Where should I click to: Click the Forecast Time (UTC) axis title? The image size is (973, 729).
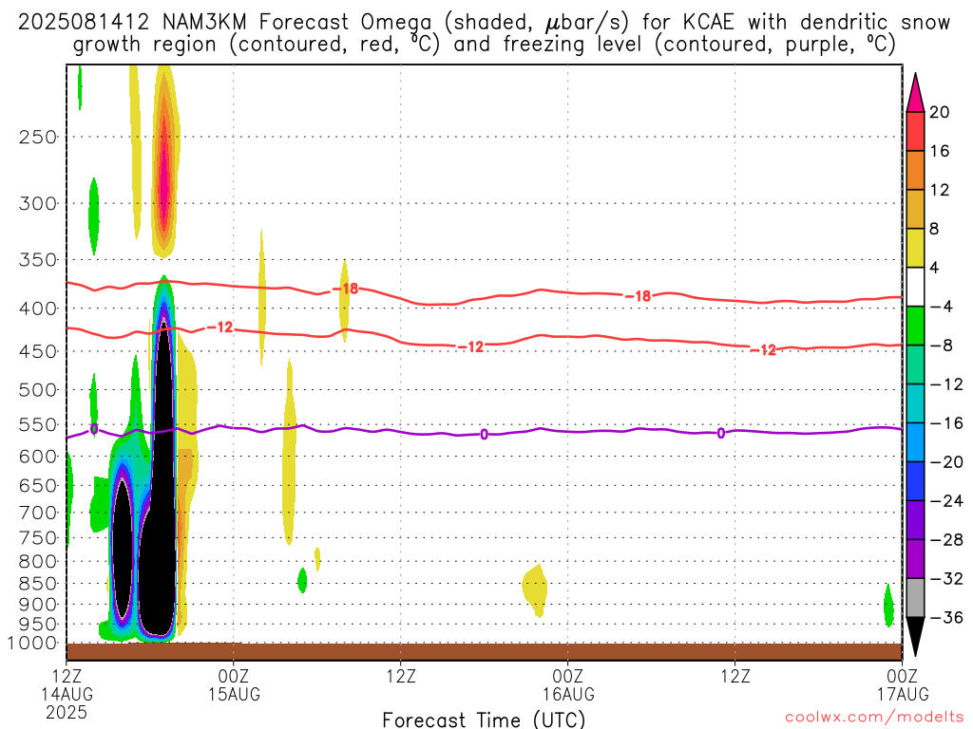(x=484, y=720)
